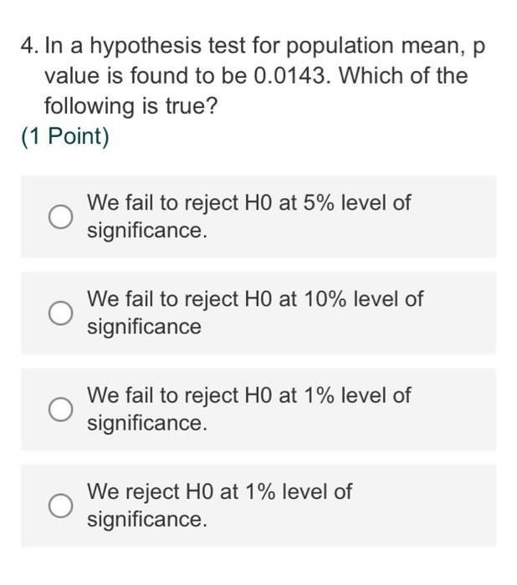Click 'significance' word in the 10% option

tap(144, 328)
